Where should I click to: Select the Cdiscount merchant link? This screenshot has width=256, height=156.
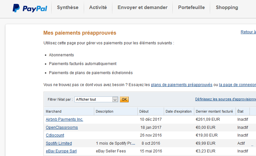tap(55, 135)
